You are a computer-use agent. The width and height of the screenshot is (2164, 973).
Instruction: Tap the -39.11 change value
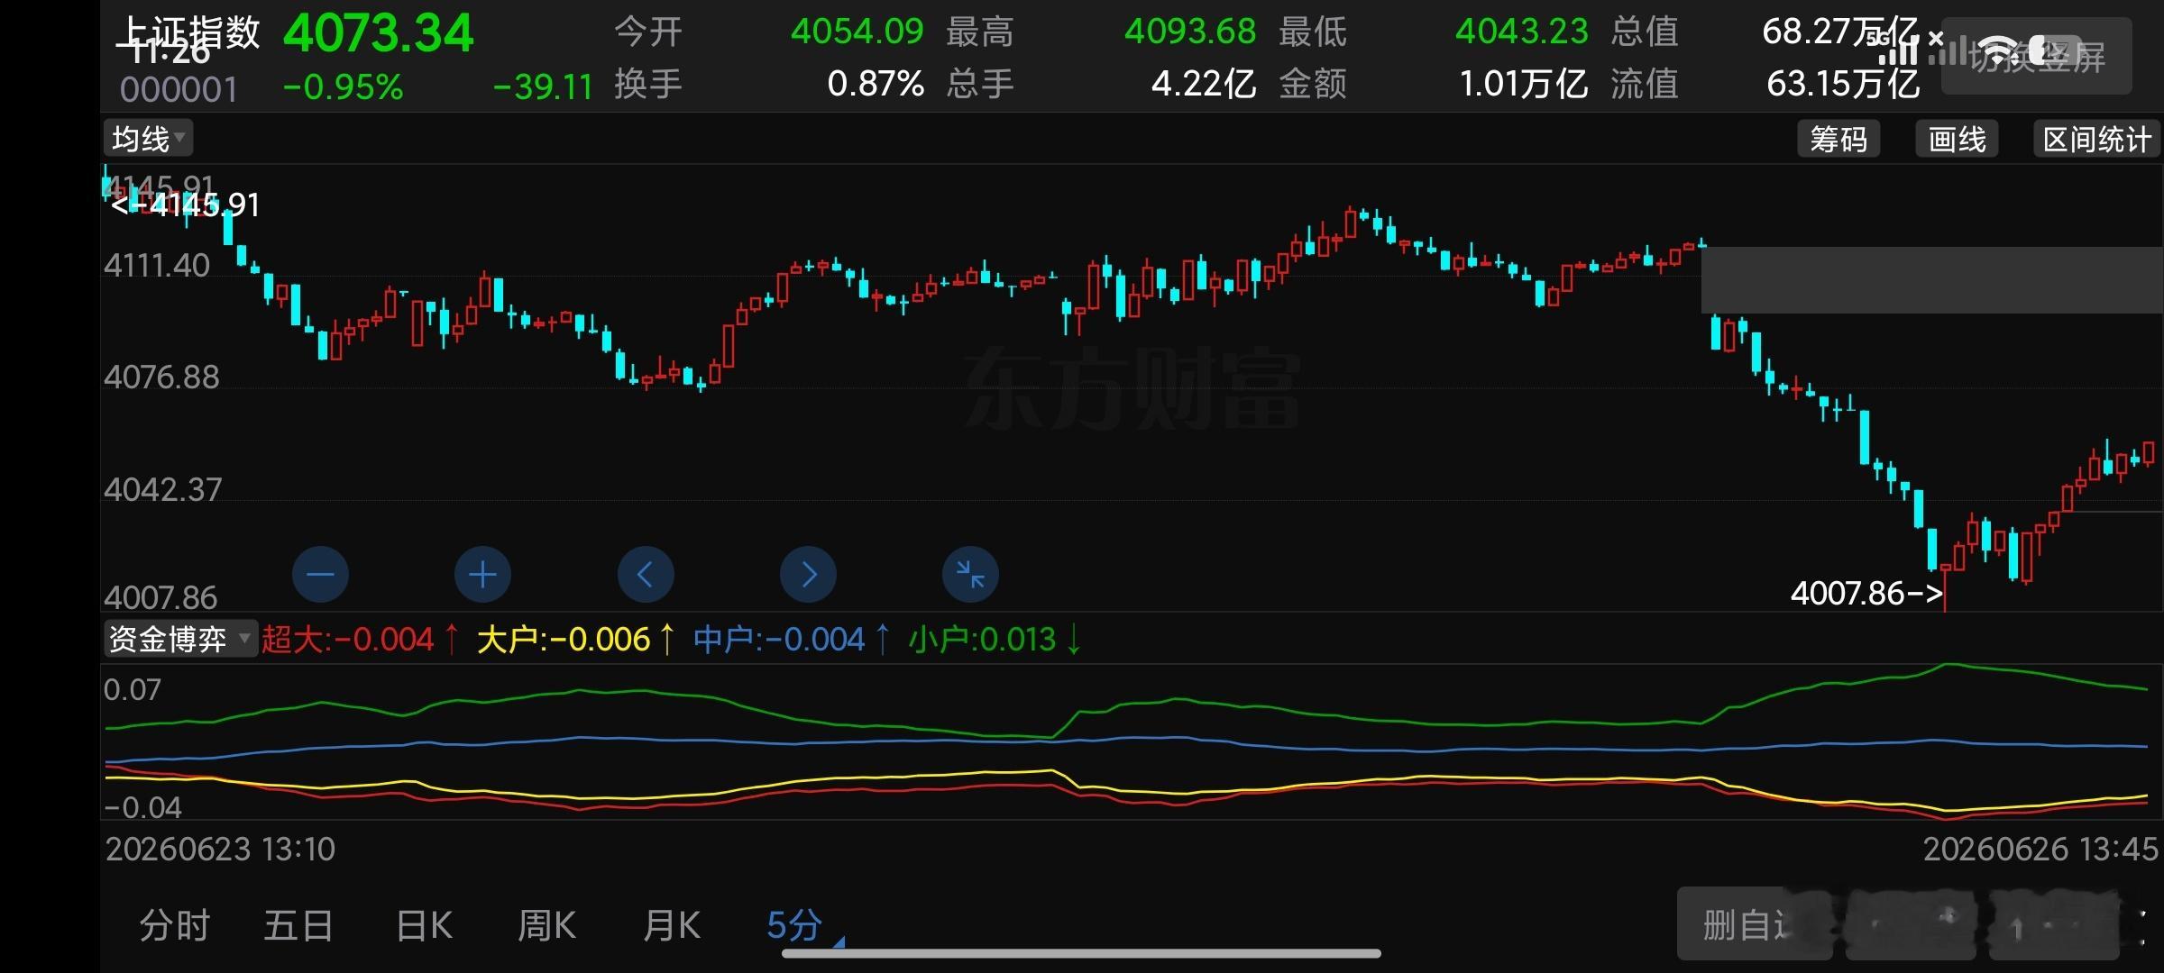point(543,87)
